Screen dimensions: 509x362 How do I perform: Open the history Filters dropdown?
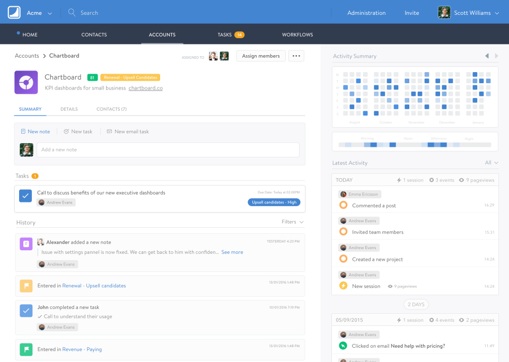click(x=293, y=222)
